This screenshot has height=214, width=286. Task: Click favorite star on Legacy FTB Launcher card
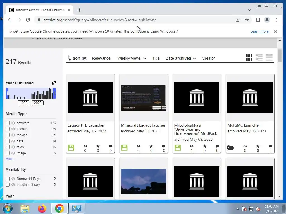point(98,146)
